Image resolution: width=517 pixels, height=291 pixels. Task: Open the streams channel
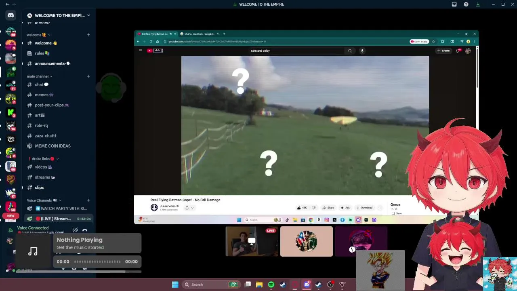pyautogui.click(x=59, y=177)
